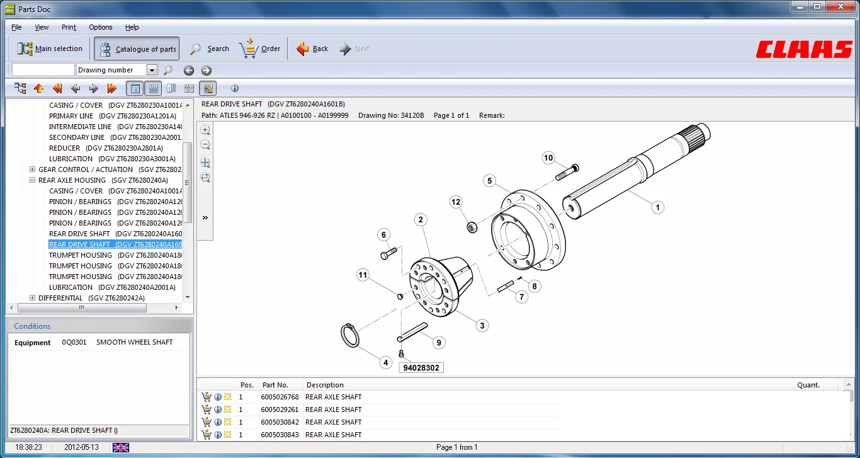Click the UK flag language icon in the status bar
The height and width of the screenshot is (458, 860).
(121, 447)
